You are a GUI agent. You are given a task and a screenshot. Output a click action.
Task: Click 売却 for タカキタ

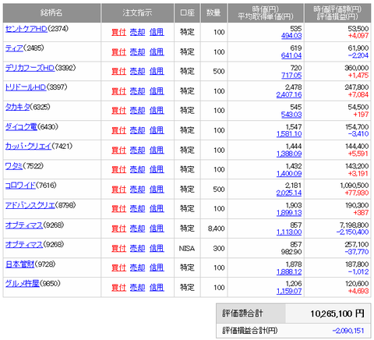pos(137,111)
